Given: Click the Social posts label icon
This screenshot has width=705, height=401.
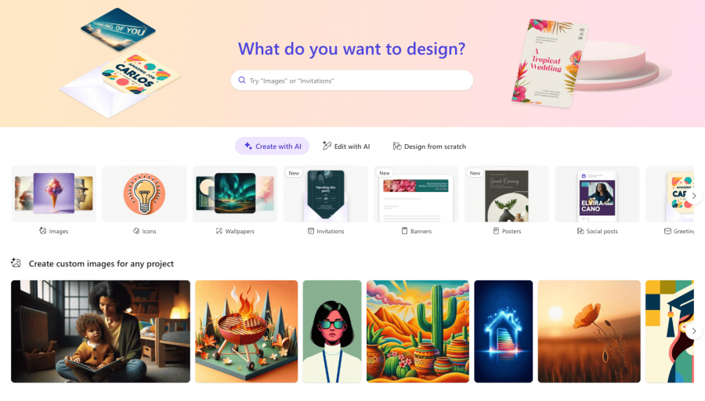Looking at the screenshot, I should tap(580, 230).
